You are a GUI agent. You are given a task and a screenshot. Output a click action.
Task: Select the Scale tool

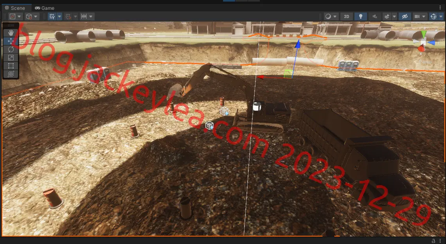click(x=11, y=58)
